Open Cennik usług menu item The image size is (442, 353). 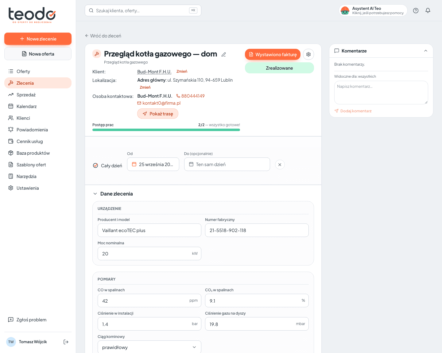tap(38, 141)
